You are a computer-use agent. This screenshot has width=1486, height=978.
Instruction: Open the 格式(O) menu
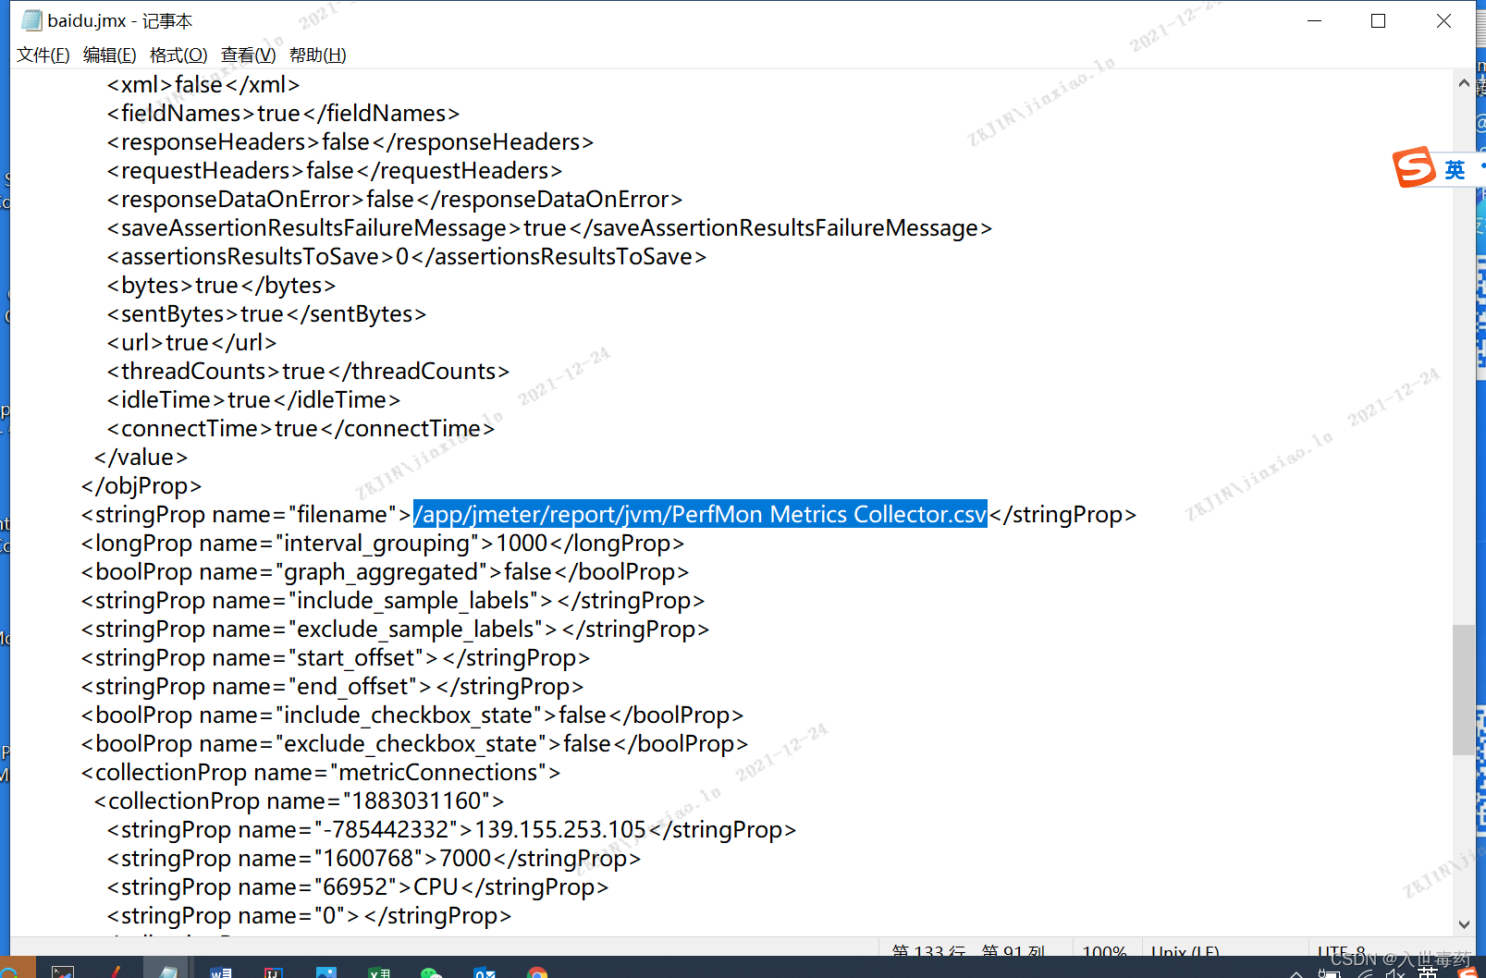click(178, 55)
